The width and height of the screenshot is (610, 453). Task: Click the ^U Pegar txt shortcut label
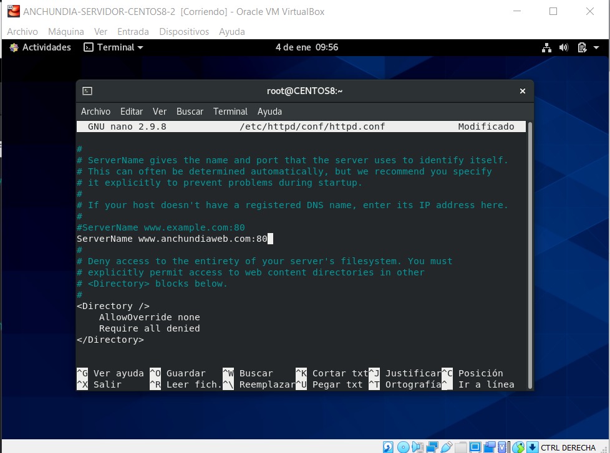[x=329, y=384]
